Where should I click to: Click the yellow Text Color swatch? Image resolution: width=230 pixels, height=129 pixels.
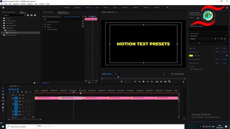tap(191, 56)
